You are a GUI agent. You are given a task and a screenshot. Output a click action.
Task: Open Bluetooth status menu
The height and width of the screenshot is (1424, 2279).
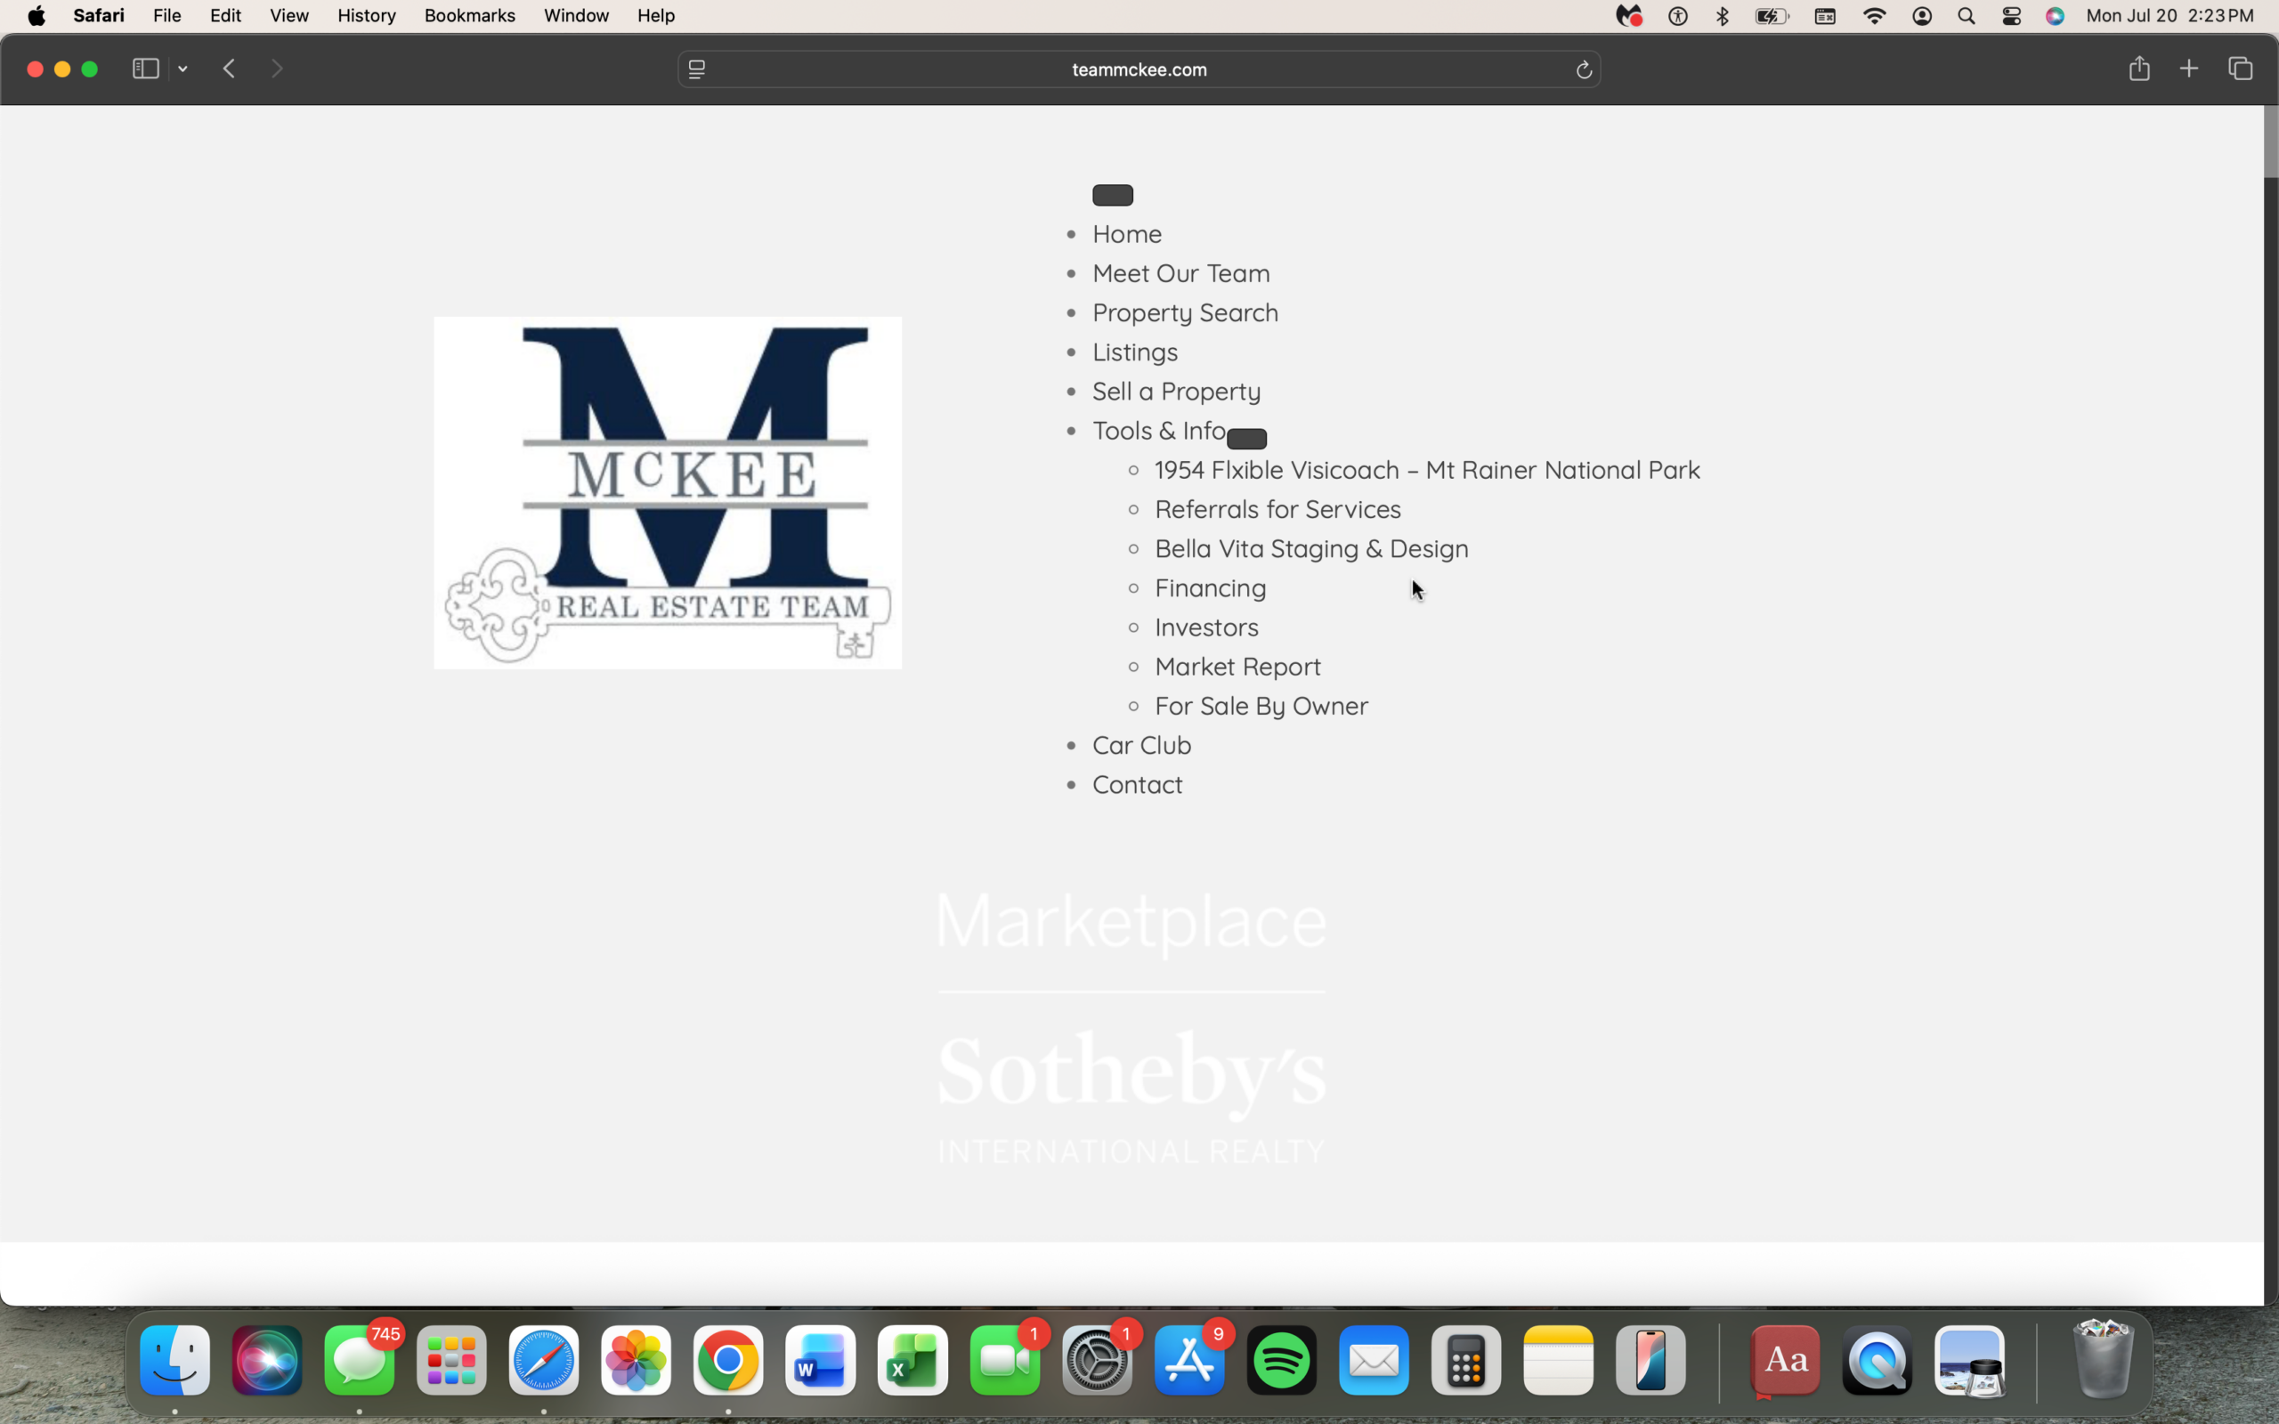tap(1723, 16)
